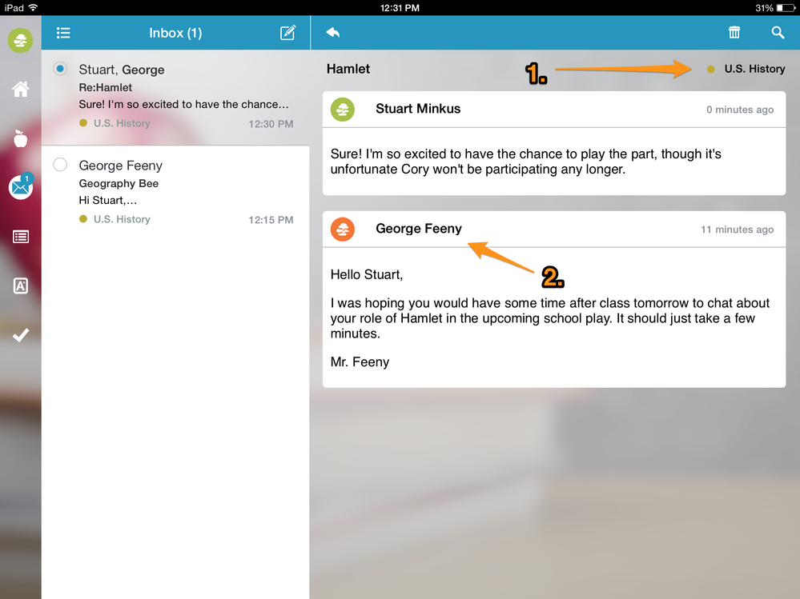Select the Stuart, George message radio button
Screen dimensions: 800x599
(x=60, y=69)
